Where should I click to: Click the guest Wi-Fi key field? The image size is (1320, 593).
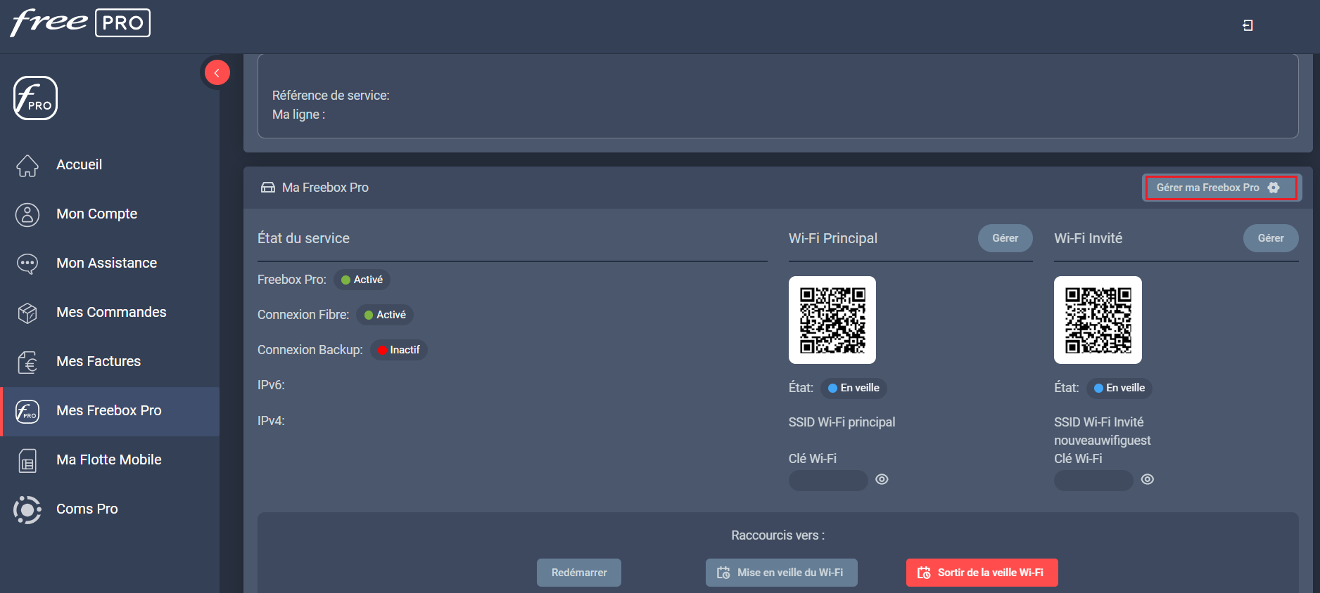click(1093, 481)
